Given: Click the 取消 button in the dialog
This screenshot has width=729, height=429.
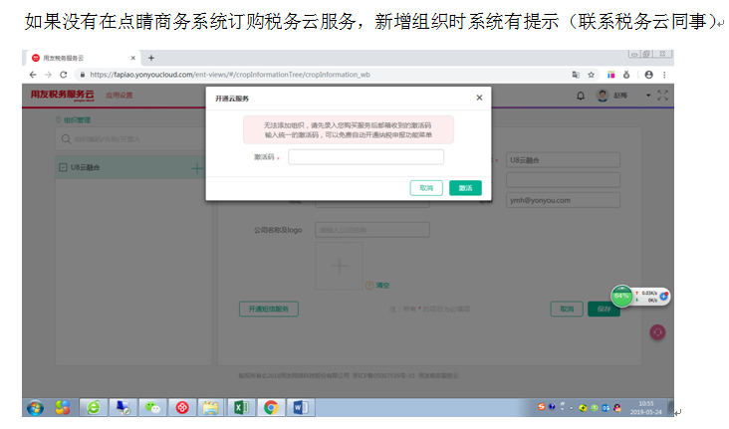Looking at the screenshot, I should [x=426, y=188].
